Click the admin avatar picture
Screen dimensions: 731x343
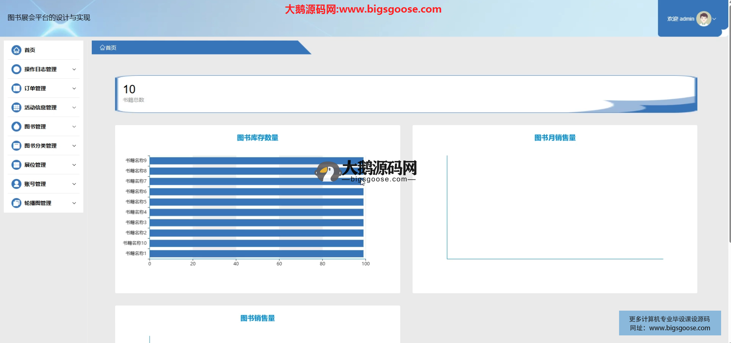click(x=703, y=19)
